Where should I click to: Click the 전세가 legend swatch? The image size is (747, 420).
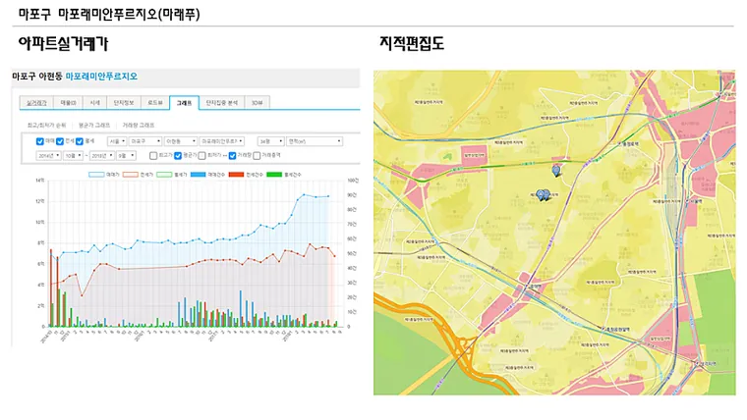[x=130, y=175]
